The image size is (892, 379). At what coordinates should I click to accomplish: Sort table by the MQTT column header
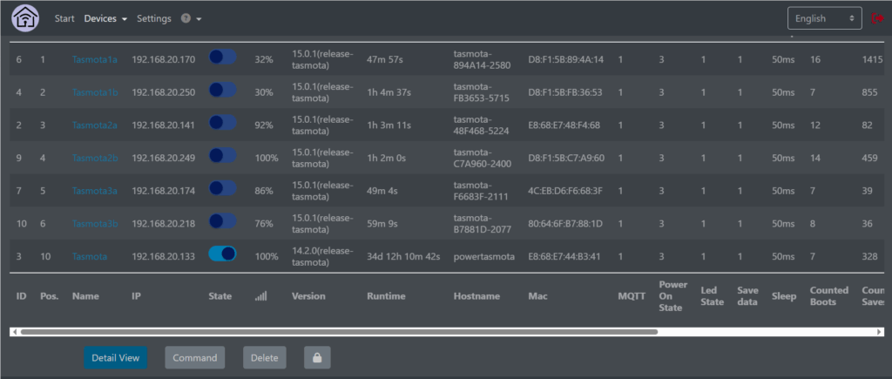pyautogui.click(x=632, y=296)
